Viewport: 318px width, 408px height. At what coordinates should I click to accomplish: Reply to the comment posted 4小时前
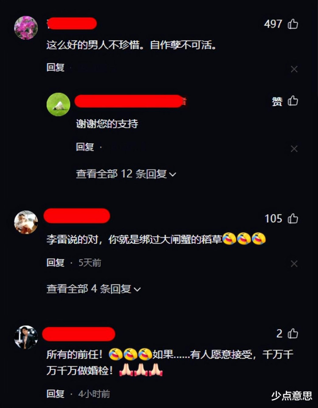tap(55, 394)
